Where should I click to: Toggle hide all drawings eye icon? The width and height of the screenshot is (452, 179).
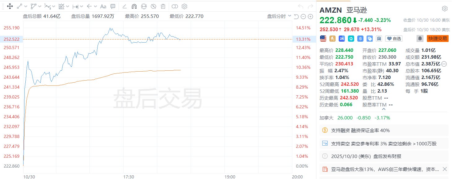(x=153, y=6)
